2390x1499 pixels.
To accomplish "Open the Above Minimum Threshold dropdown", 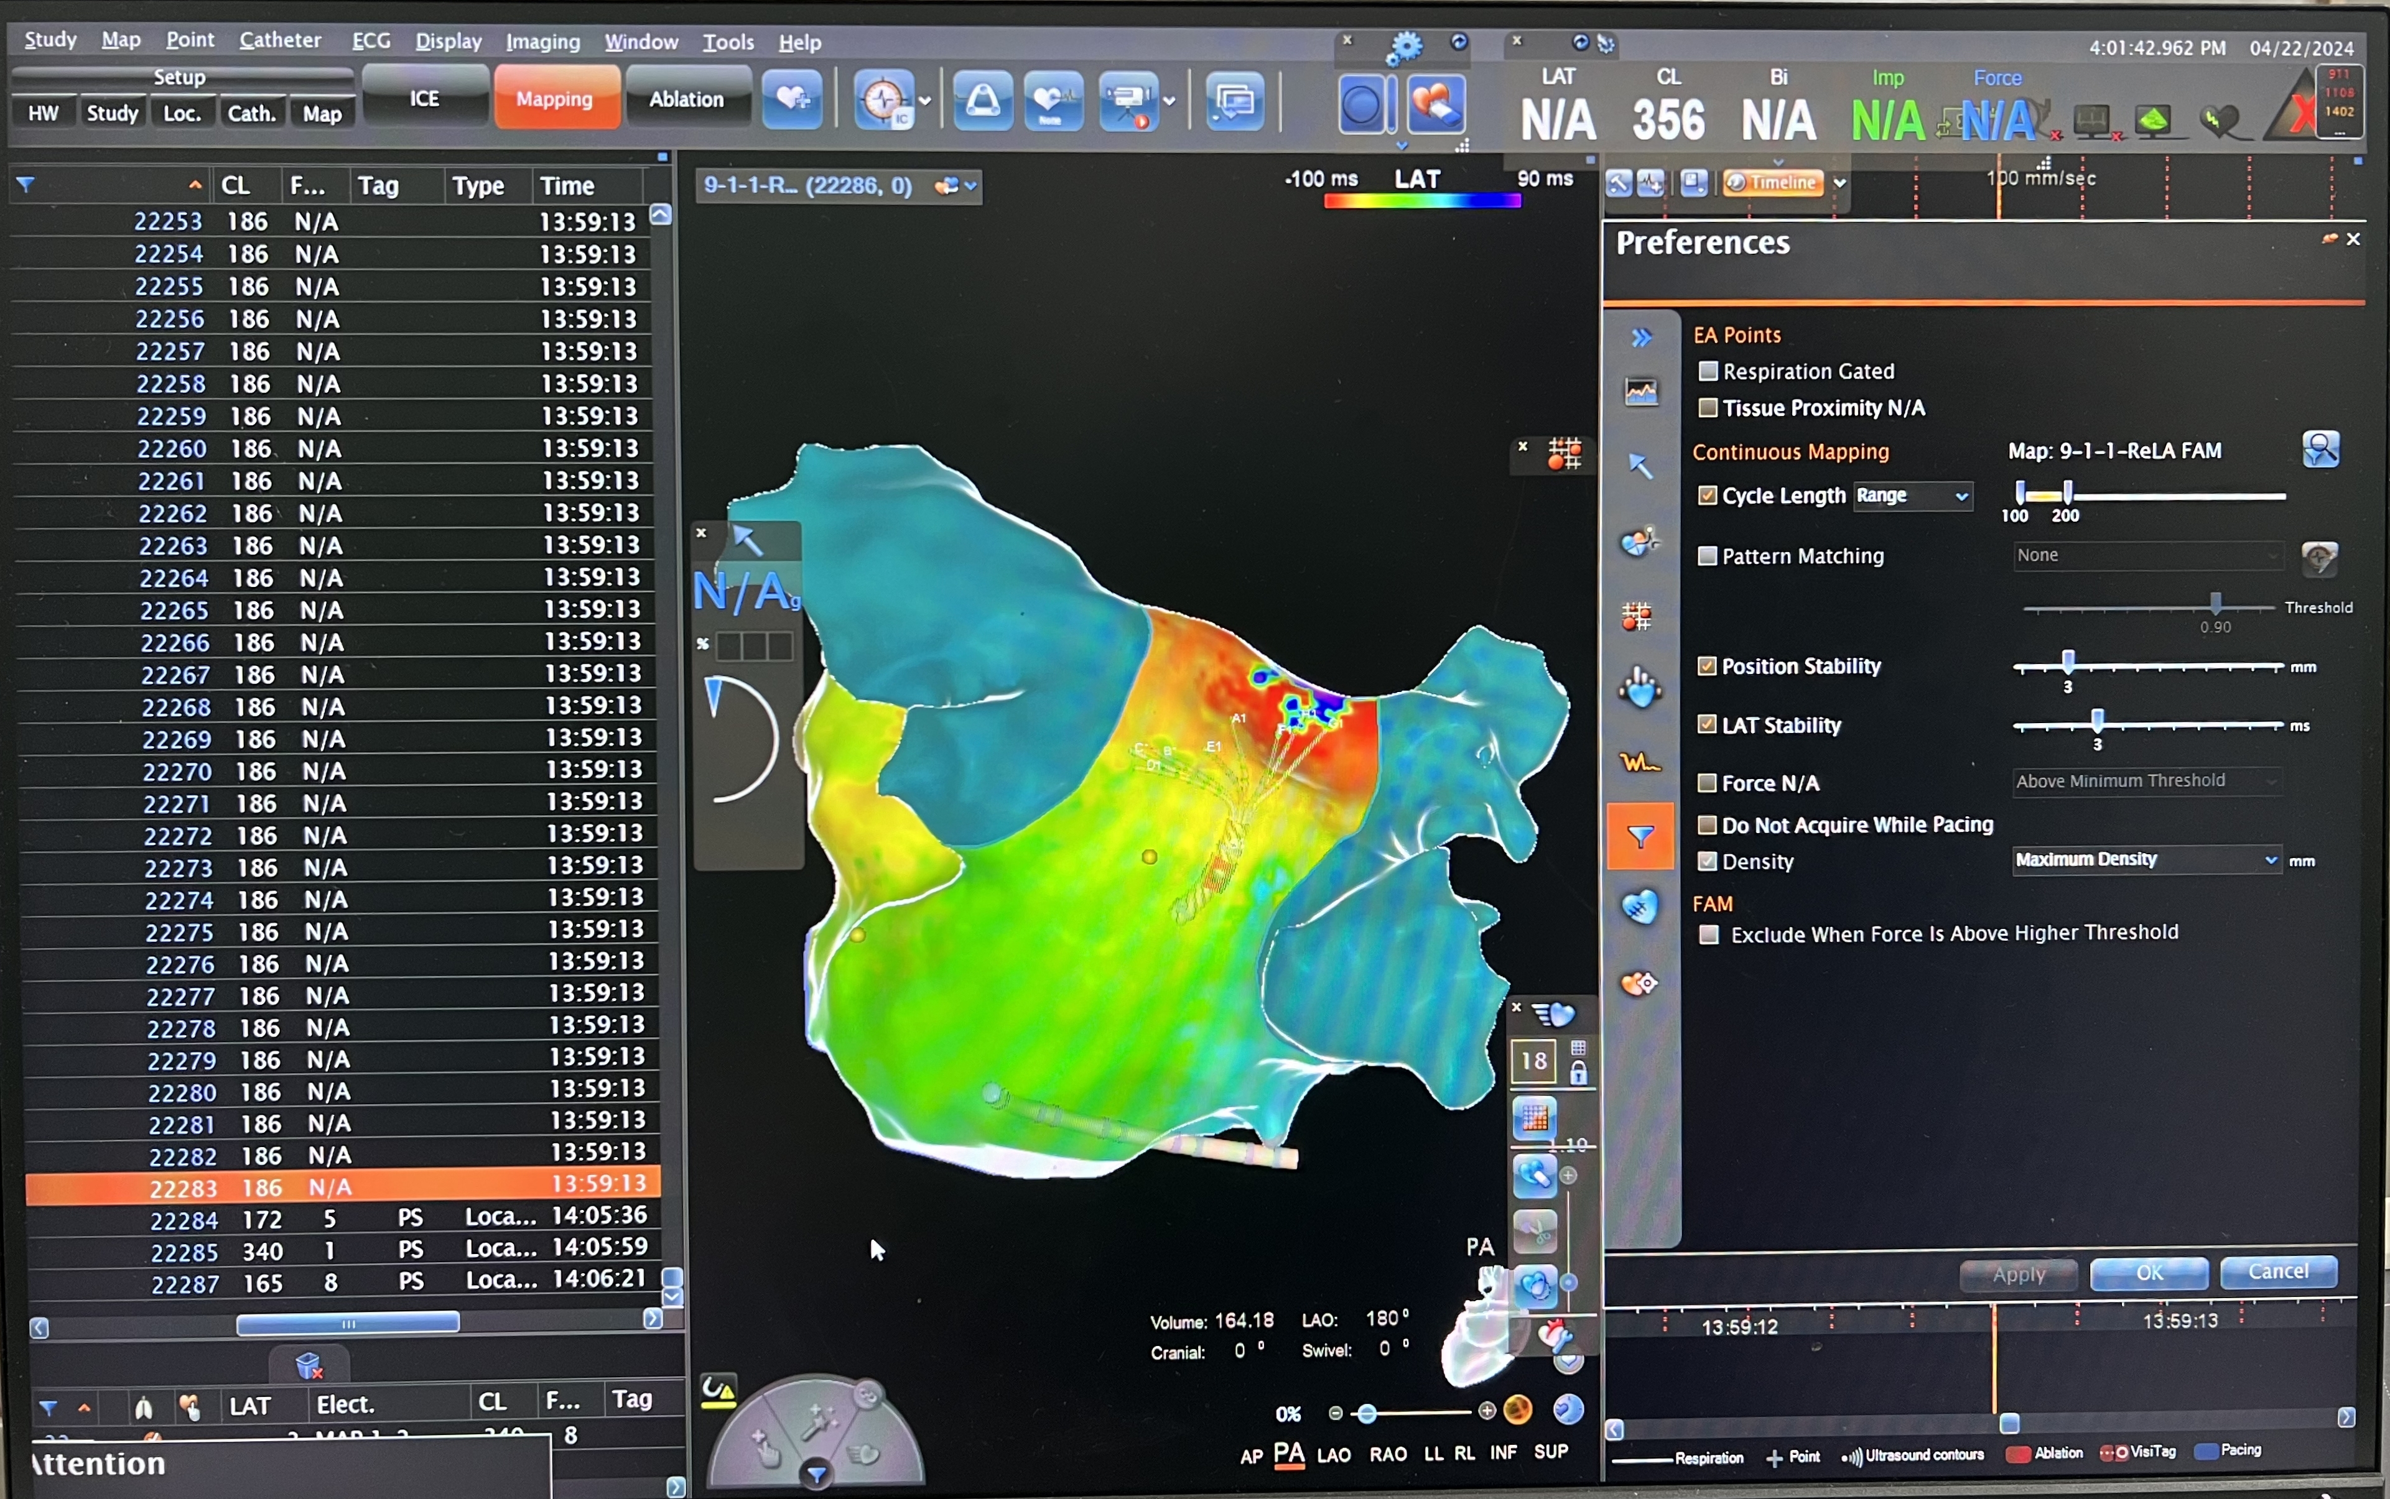I will pos(2148,782).
